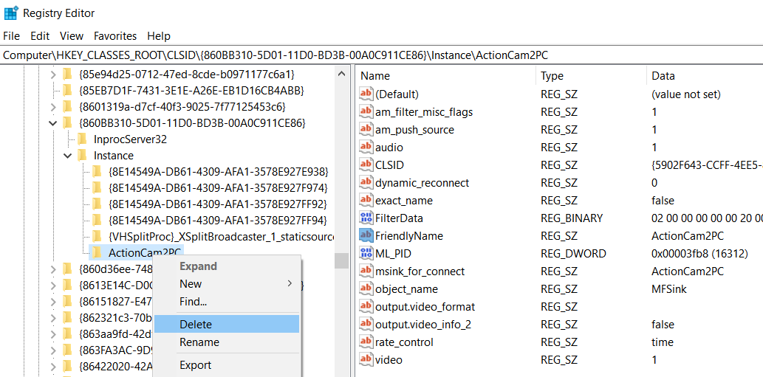Click the exact_name value icon
Viewport: 763px width, 377px height.
click(x=366, y=200)
